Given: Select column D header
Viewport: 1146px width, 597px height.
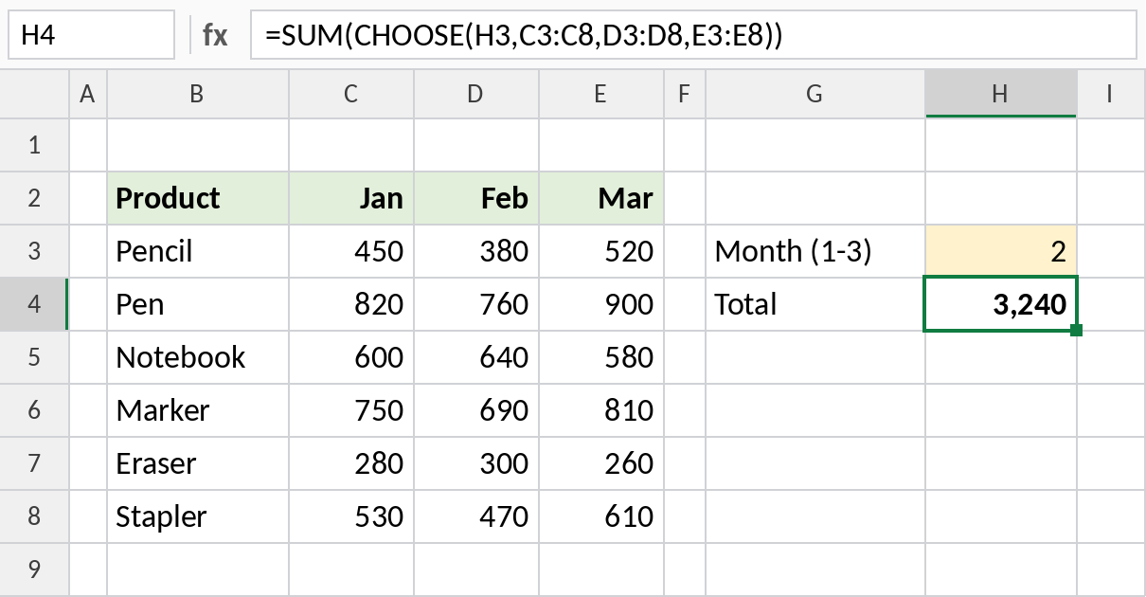Looking at the screenshot, I should [x=476, y=93].
